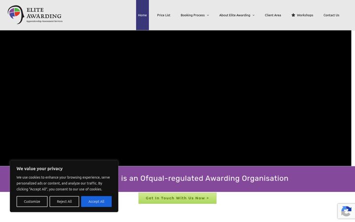Screen dimensions: 355x222
Task: Click the black hero video area
Action: [x=176, y=98]
